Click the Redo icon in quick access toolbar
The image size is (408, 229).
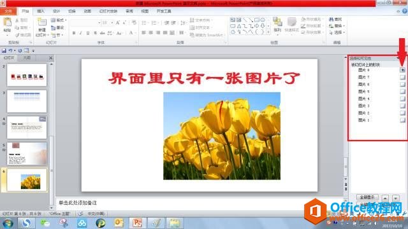[x=20, y=51]
